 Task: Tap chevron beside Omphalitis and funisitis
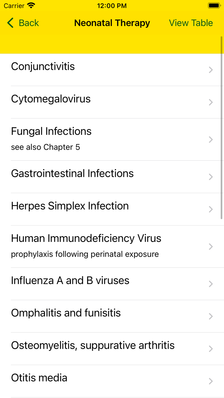click(x=211, y=316)
